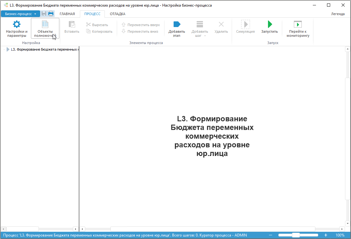Click the Вставить clipboard icon

(x=72, y=24)
